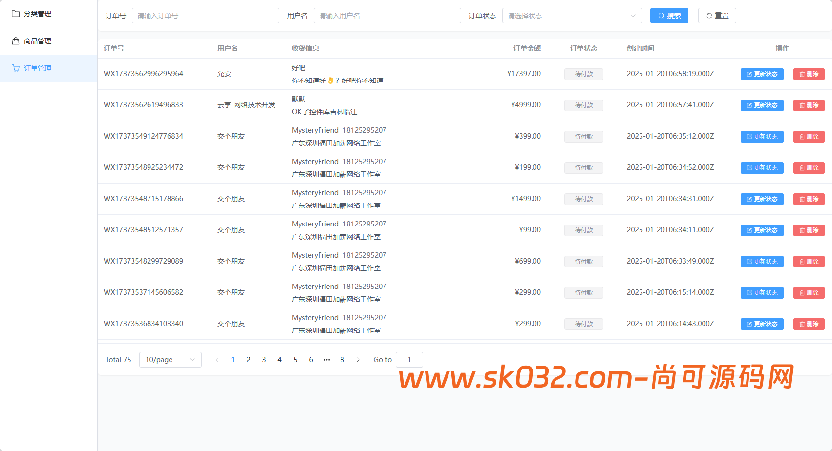The width and height of the screenshot is (832, 451).
Task: Select the 订单管理 cart icon in sidebar
Action: pos(15,68)
